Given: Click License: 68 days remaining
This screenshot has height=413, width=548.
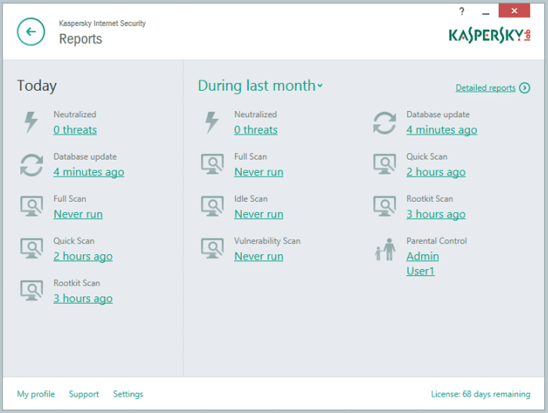Looking at the screenshot, I should tap(481, 394).
